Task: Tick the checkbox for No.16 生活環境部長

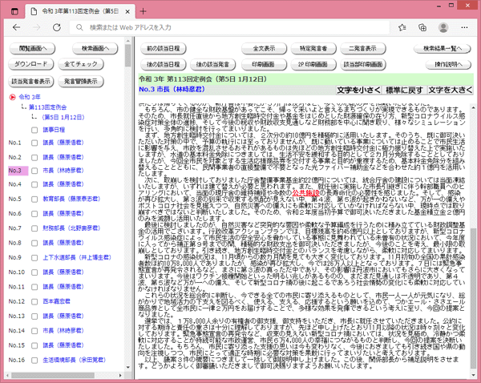Action: 34,361
